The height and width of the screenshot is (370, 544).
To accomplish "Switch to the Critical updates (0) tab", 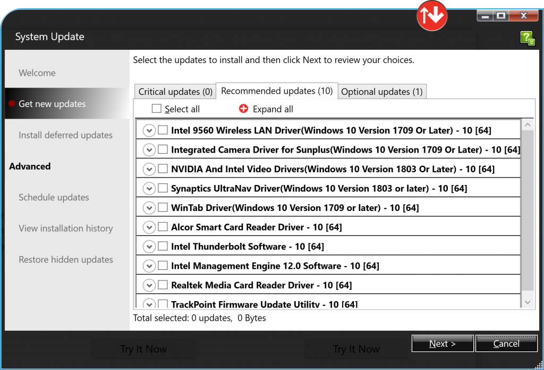I will (175, 92).
